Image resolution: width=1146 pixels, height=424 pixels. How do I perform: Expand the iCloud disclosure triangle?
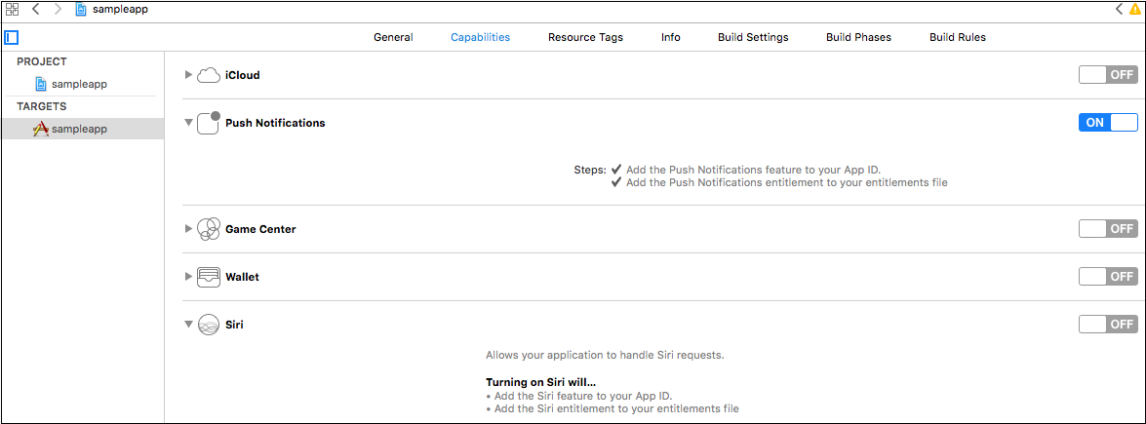188,74
